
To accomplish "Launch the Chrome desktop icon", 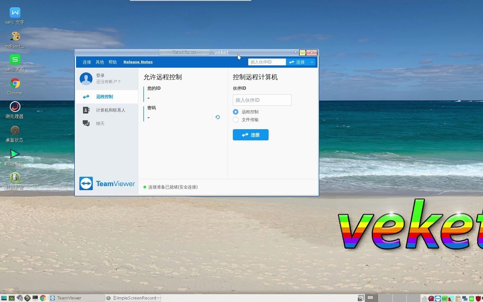I will (x=15, y=87).
